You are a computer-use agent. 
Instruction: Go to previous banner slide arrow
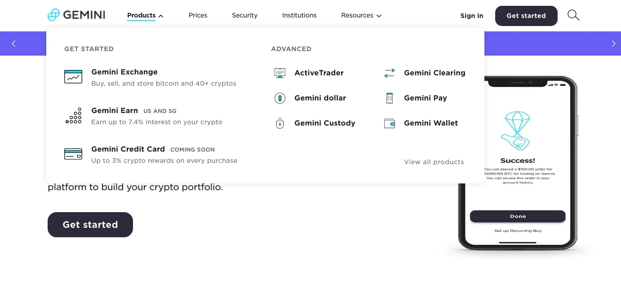(13, 44)
